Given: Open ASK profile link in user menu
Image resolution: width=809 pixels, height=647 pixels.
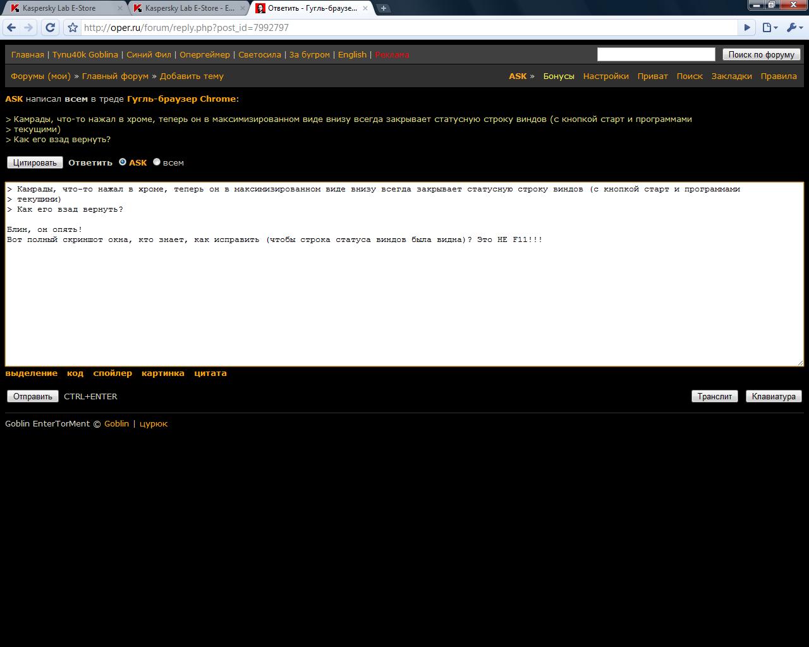Looking at the screenshot, I should tap(518, 76).
